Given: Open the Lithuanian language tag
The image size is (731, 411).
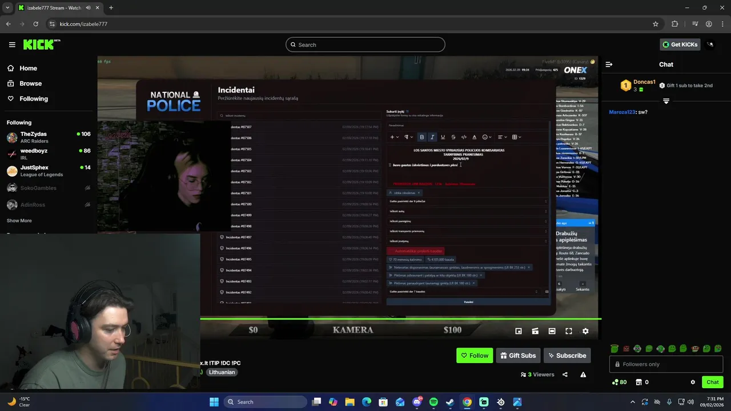Looking at the screenshot, I should coord(222,372).
